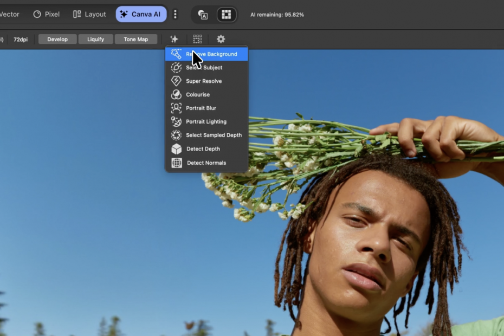The width and height of the screenshot is (504, 336).
Task: Click the dotted selection grid icon
Action: pyautogui.click(x=197, y=39)
